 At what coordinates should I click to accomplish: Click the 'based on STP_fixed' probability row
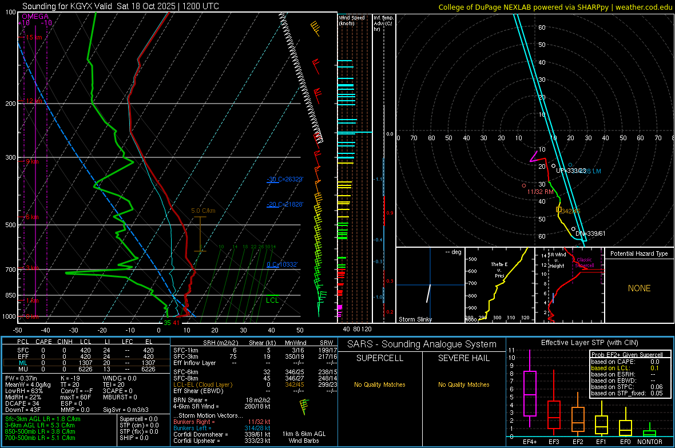627,393
